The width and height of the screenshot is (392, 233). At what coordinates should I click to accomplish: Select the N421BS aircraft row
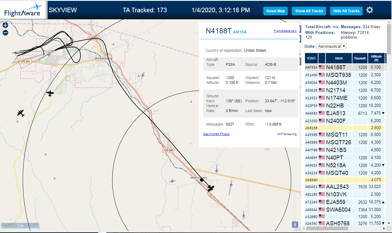(345, 150)
